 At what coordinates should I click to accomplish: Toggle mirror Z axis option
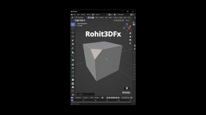(120, 20)
